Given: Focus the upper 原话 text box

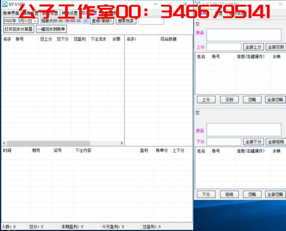Looking at the screenshot, I should 244,35.
